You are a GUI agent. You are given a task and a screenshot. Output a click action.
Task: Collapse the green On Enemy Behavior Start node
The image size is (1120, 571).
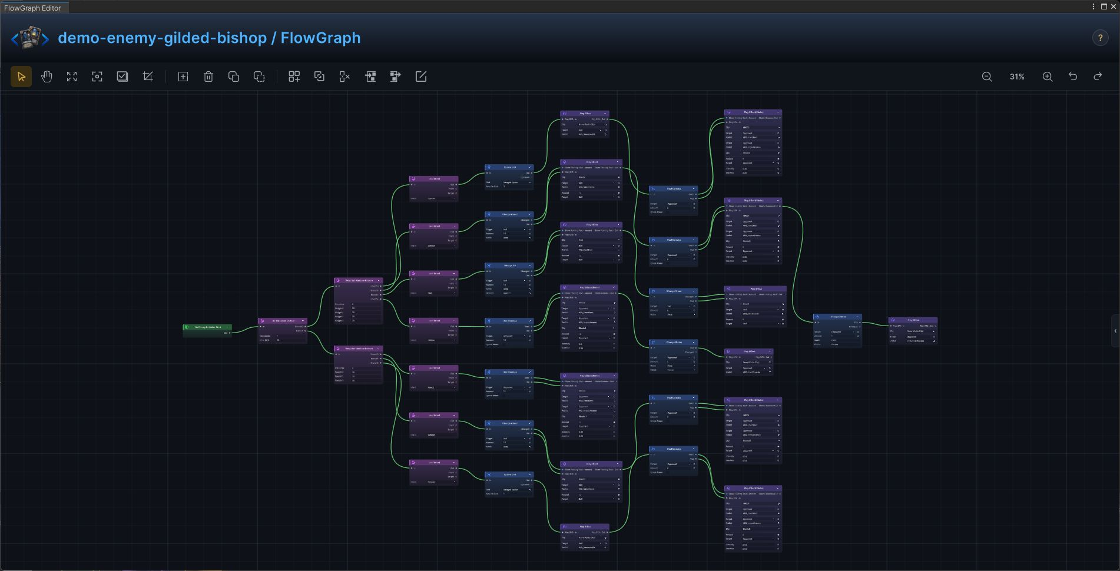point(228,327)
